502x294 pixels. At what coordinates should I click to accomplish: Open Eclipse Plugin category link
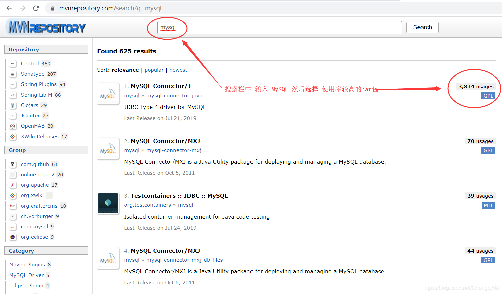[x=26, y=286]
